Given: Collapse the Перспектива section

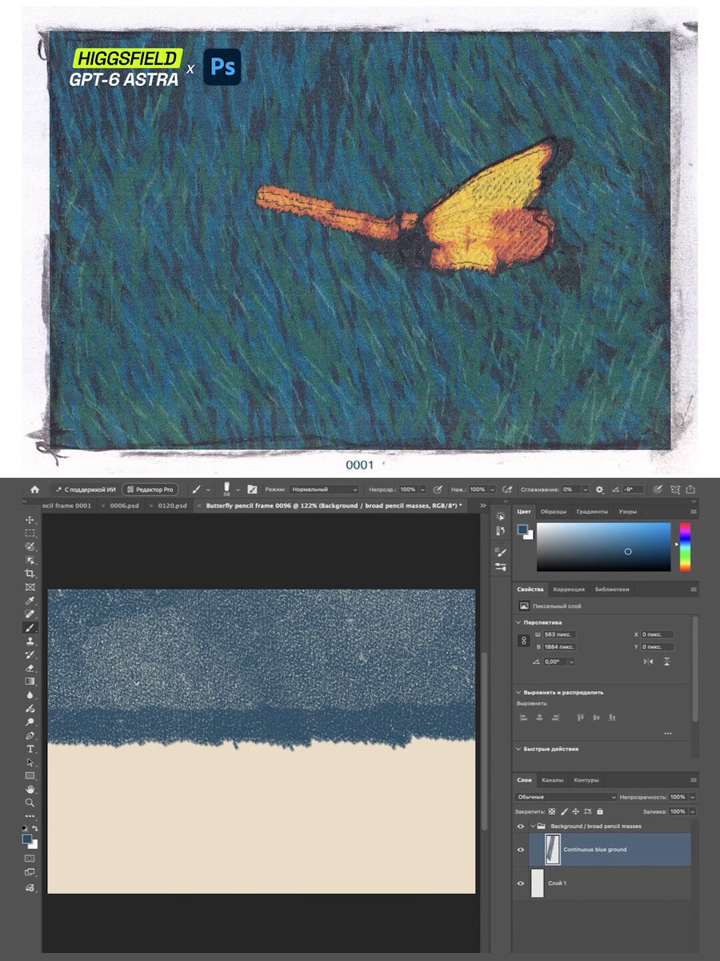Looking at the screenshot, I should tap(519, 621).
